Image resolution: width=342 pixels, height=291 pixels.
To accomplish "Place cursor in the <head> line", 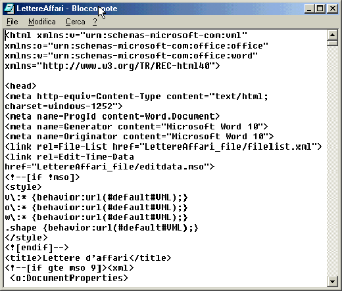I will point(21,86).
